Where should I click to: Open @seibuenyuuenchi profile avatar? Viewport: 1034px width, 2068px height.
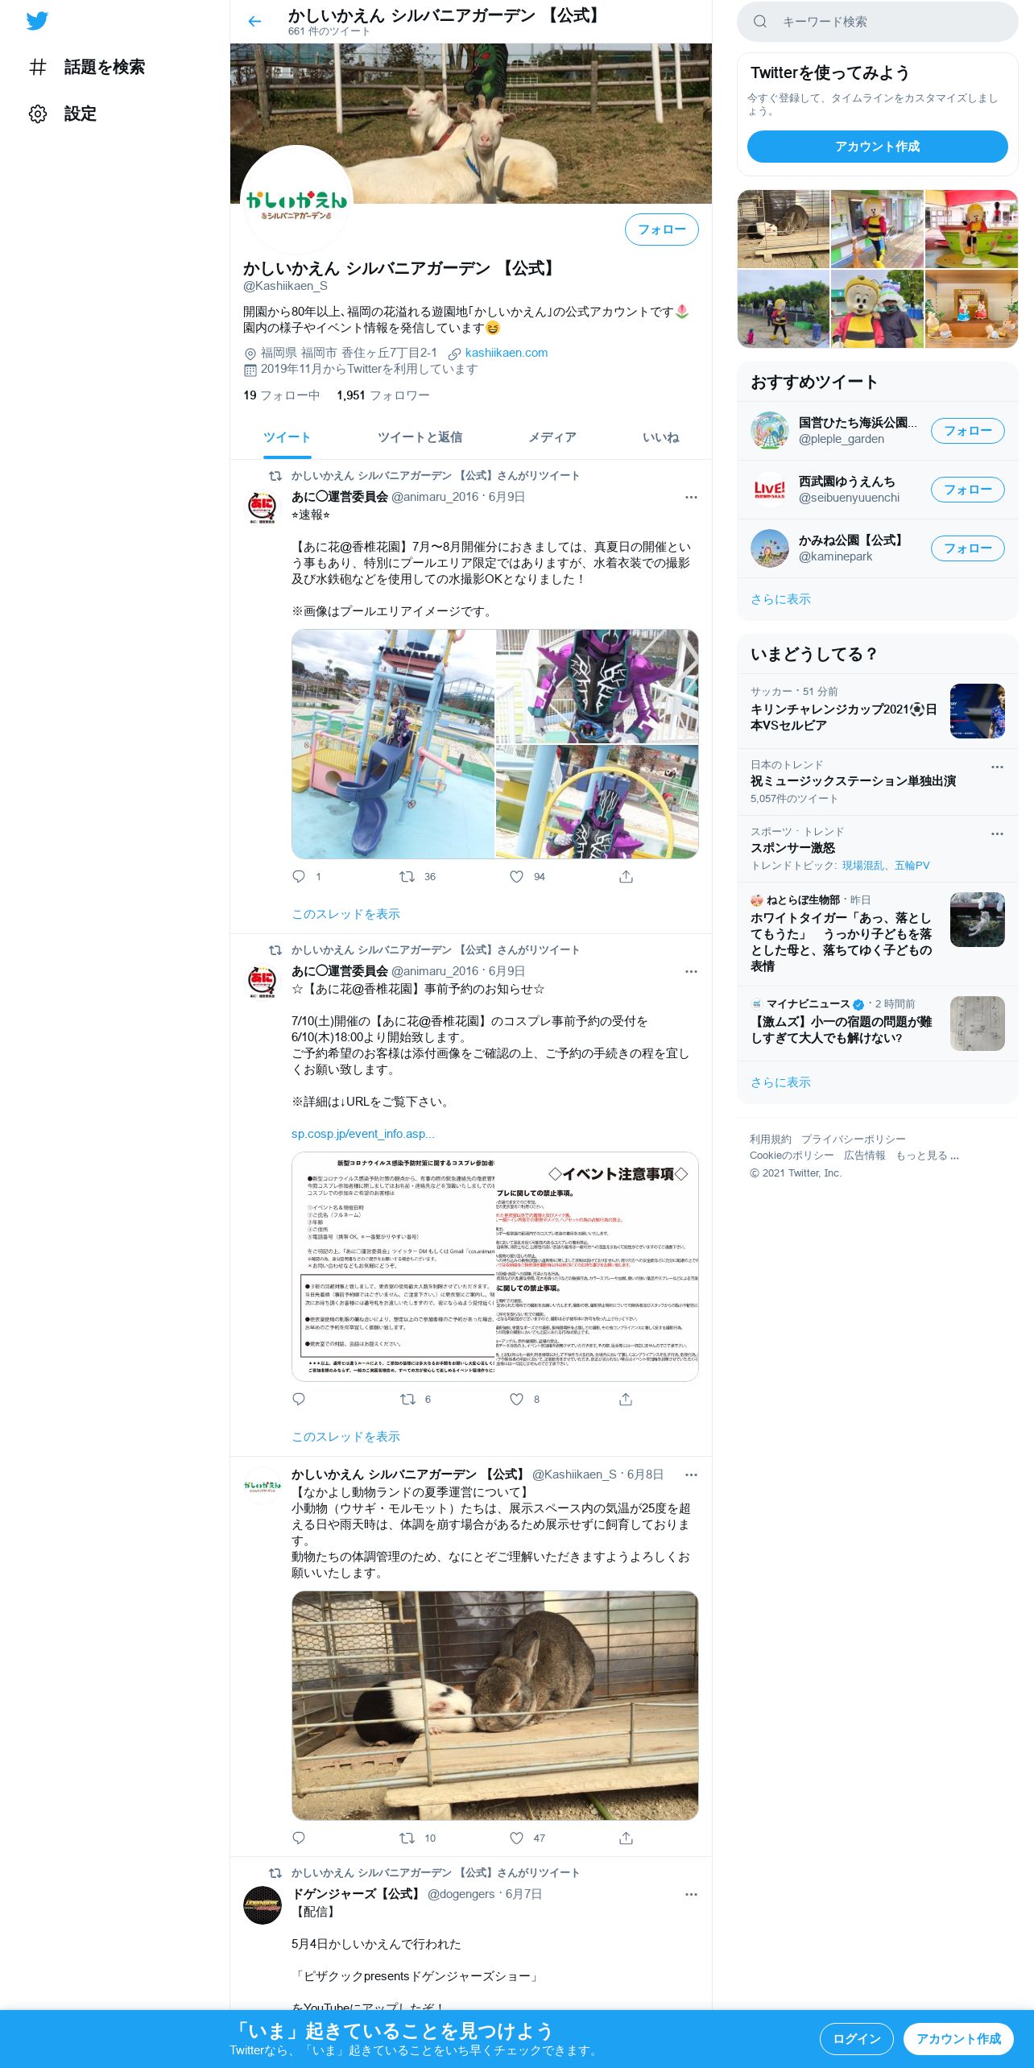pyautogui.click(x=770, y=490)
